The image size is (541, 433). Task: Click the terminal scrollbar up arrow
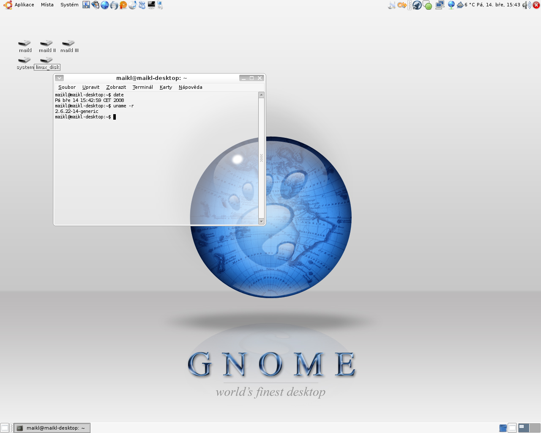(261, 95)
